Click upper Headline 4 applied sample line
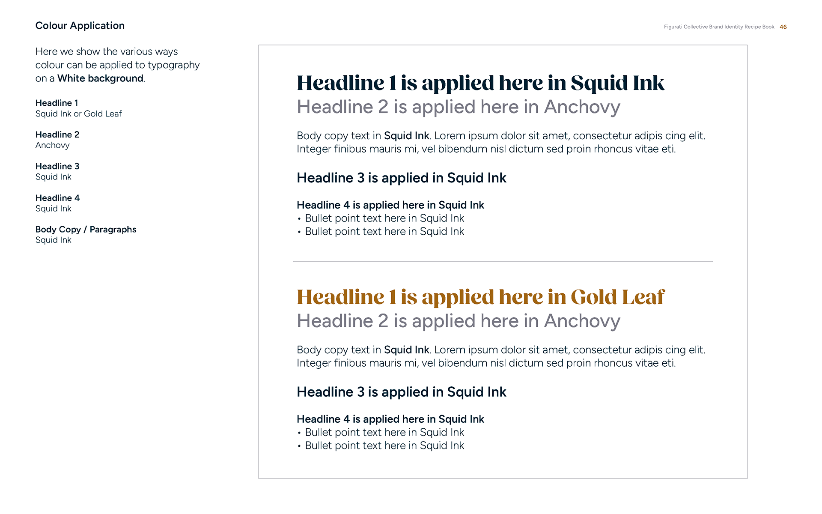This screenshot has width=822, height=514. [x=390, y=205]
